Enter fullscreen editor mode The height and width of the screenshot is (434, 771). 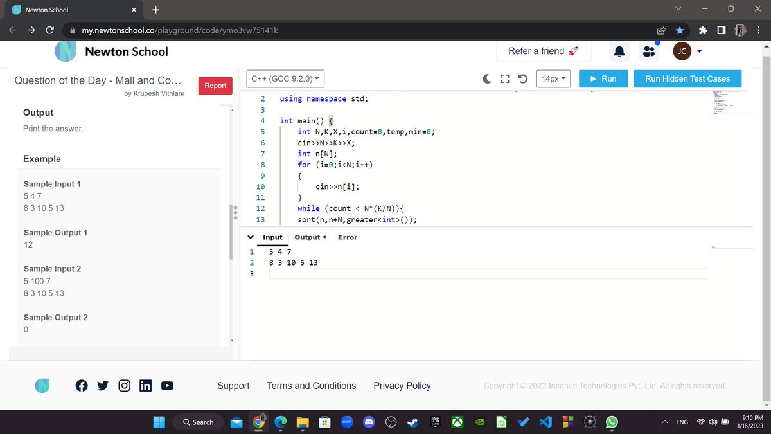tap(505, 78)
